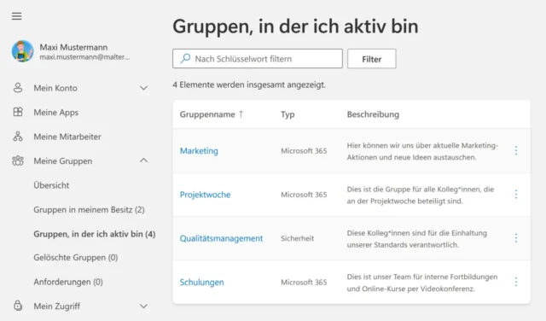Click the Marketing group description text
Image resolution: width=546 pixels, height=321 pixels.
[422, 151]
